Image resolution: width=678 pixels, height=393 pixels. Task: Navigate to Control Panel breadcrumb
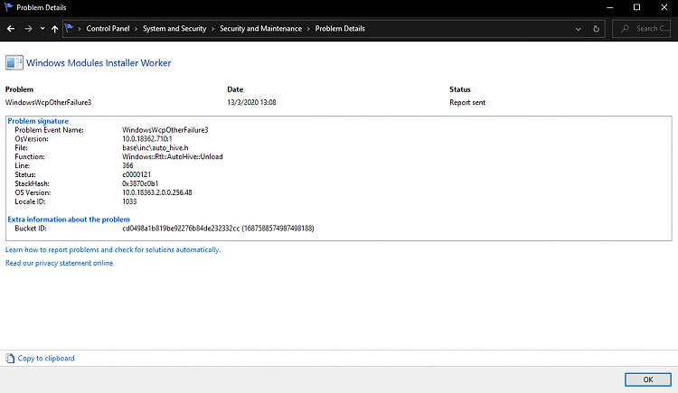tap(108, 28)
